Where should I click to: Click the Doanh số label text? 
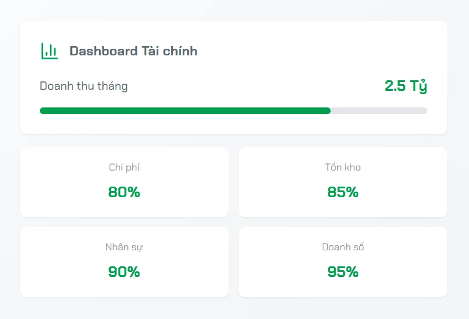point(343,247)
